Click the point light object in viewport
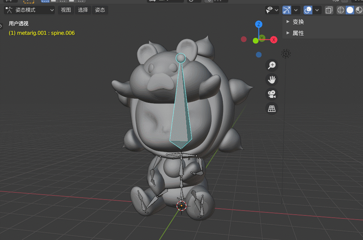 click(286, 54)
